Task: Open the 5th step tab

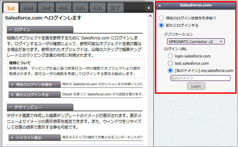Action: click(80, 8)
